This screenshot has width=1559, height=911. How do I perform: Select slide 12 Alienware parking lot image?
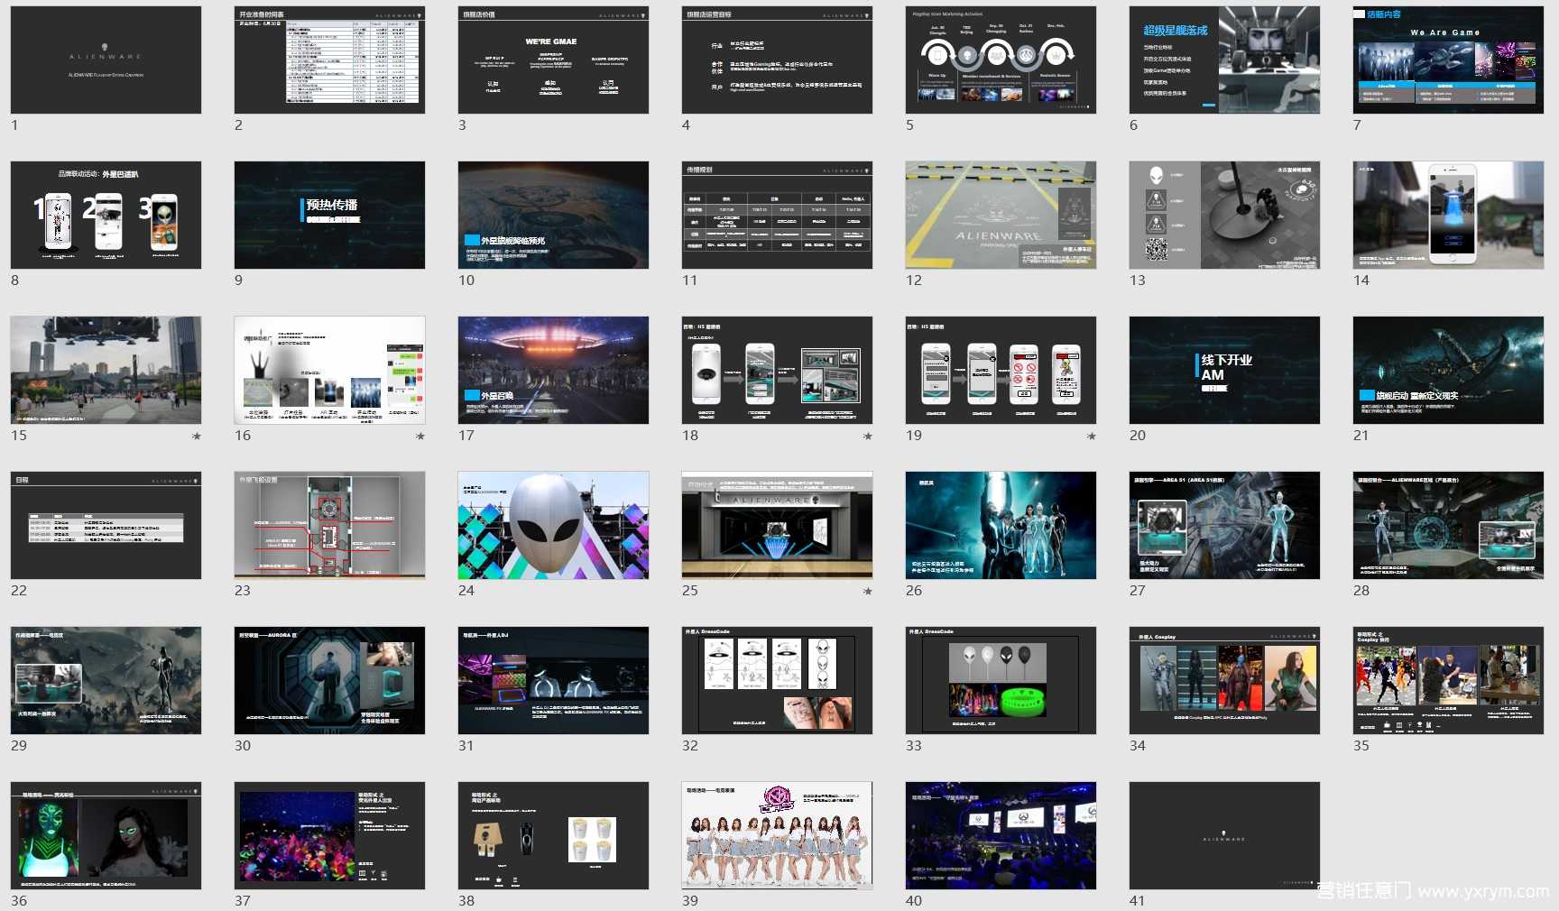(1001, 215)
